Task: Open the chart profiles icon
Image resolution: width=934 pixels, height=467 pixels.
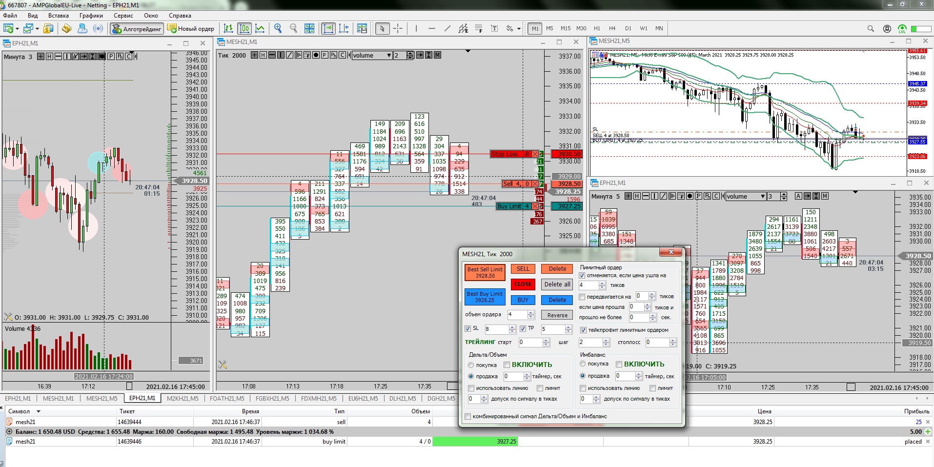Action: point(28,29)
